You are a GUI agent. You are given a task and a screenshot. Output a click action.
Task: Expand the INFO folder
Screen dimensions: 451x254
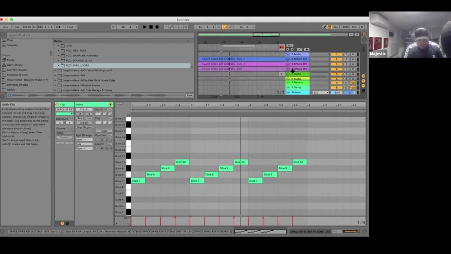click(58, 46)
